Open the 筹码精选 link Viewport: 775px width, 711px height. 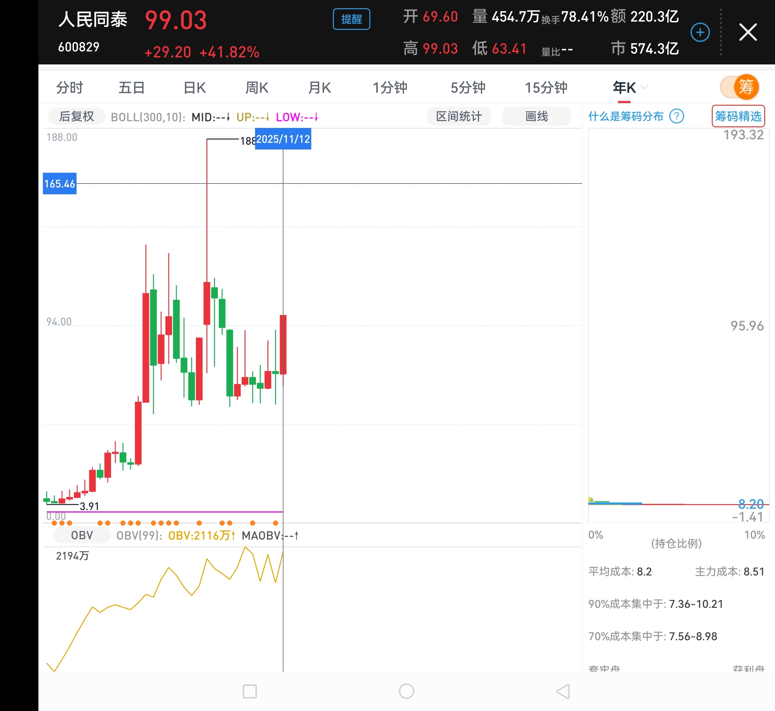click(738, 116)
